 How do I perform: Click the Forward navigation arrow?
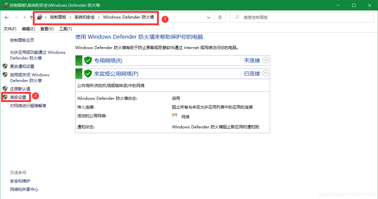point(17,17)
